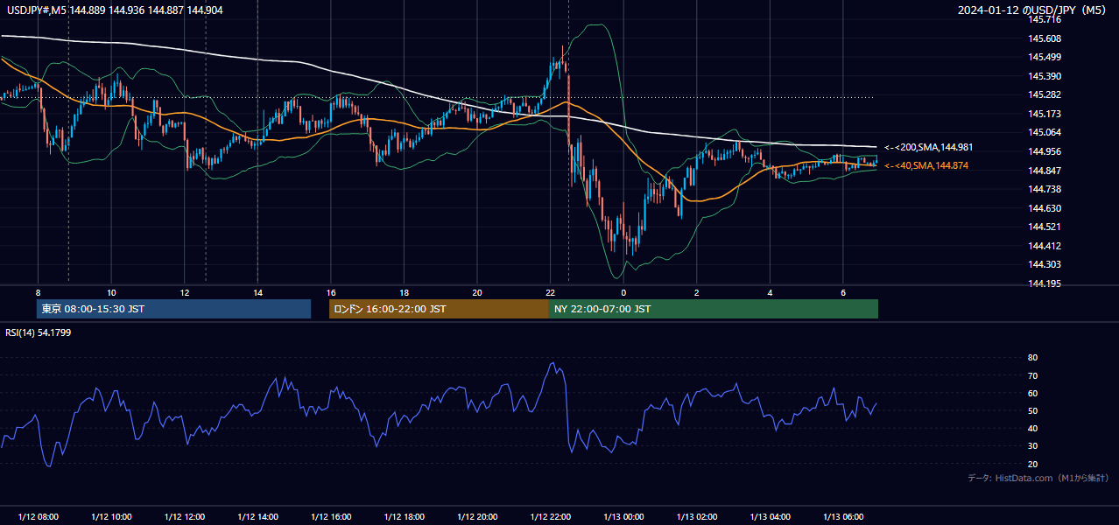Click price axis value 145.716
This screenshot has width=1119, height=525.
(x=1045, y=19)
